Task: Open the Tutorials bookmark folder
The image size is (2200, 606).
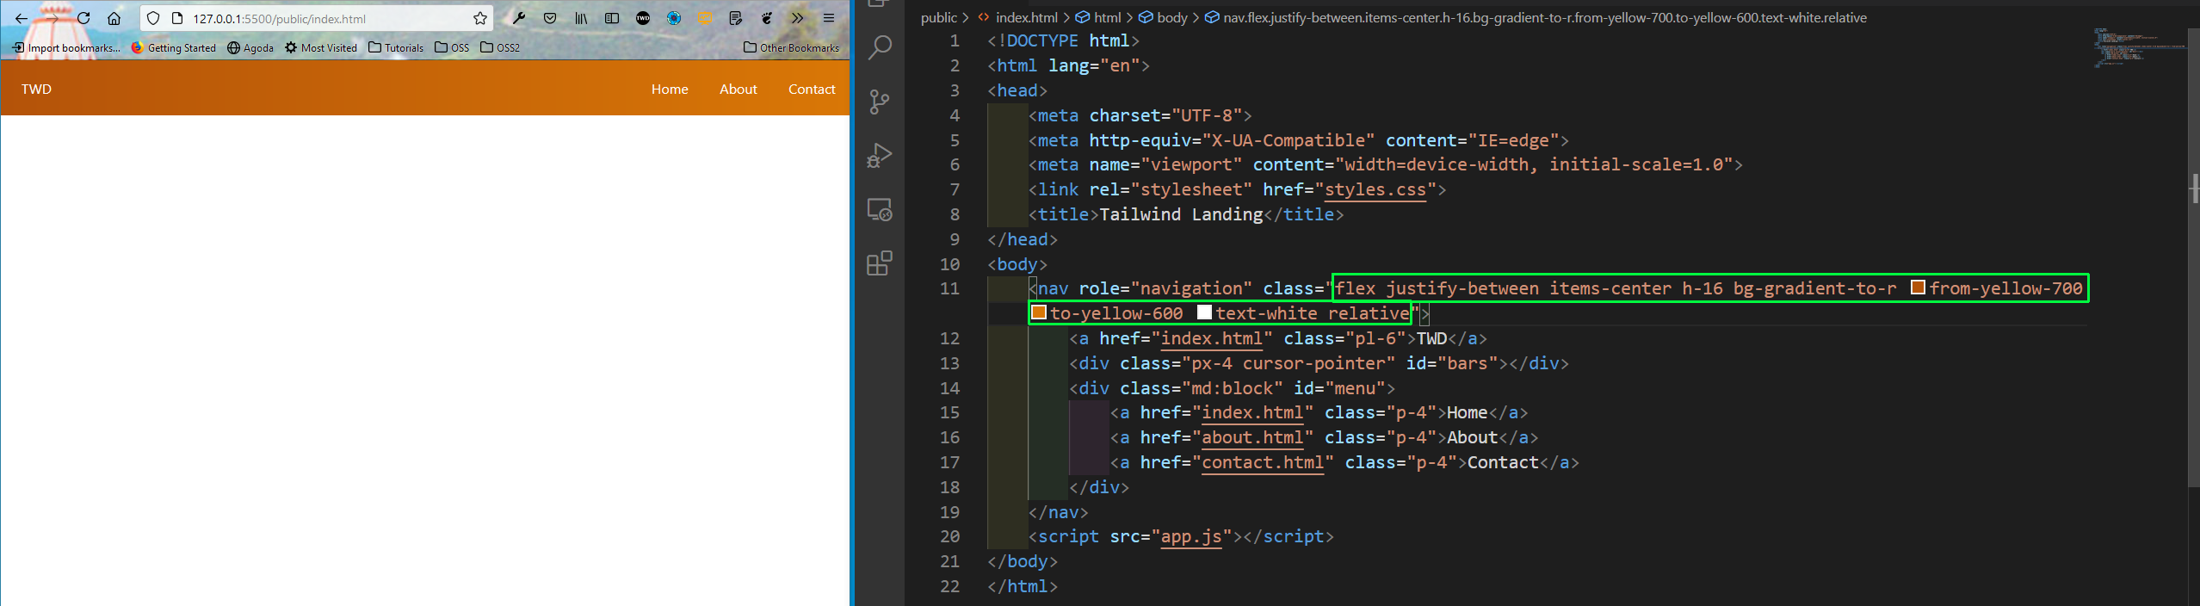Action: tap(396, 47)
